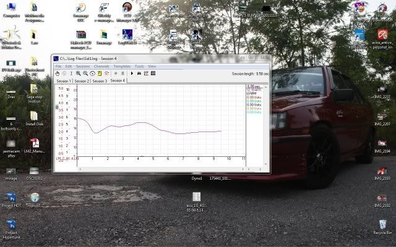Click the binoculars find icon
The height and width of the screenshot is (247, 396).
pyautogui.click(x=139, y=73)
